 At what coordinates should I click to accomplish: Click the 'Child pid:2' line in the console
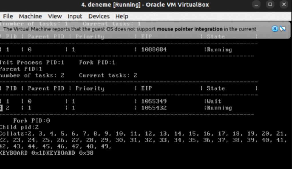pyautogui.click(x=19, y=127)
